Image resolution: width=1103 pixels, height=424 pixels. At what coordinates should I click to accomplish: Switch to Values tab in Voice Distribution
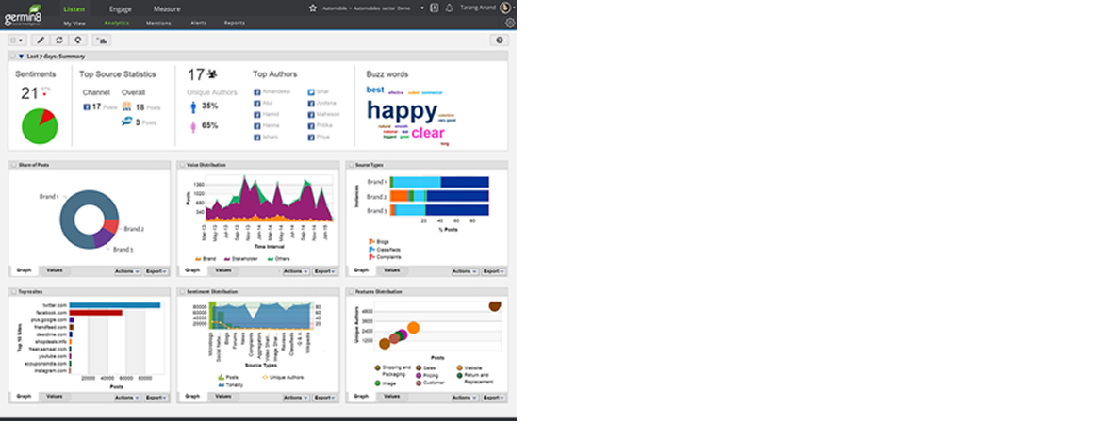[x=222, y=270]
